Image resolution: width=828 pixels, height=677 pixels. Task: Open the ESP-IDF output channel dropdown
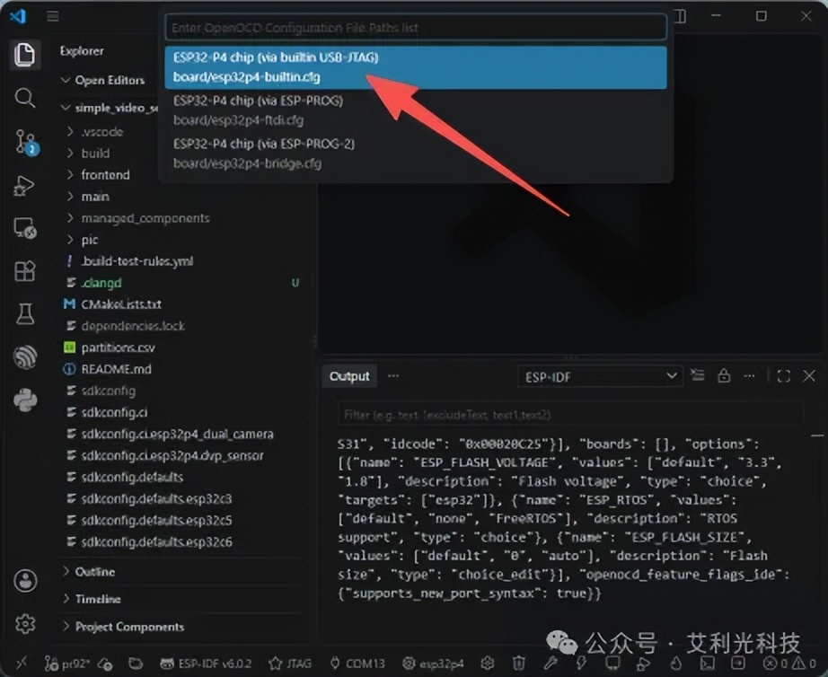[600, 376]
